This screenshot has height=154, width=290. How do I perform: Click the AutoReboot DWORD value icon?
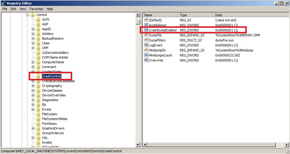click(x=146, y=25)
